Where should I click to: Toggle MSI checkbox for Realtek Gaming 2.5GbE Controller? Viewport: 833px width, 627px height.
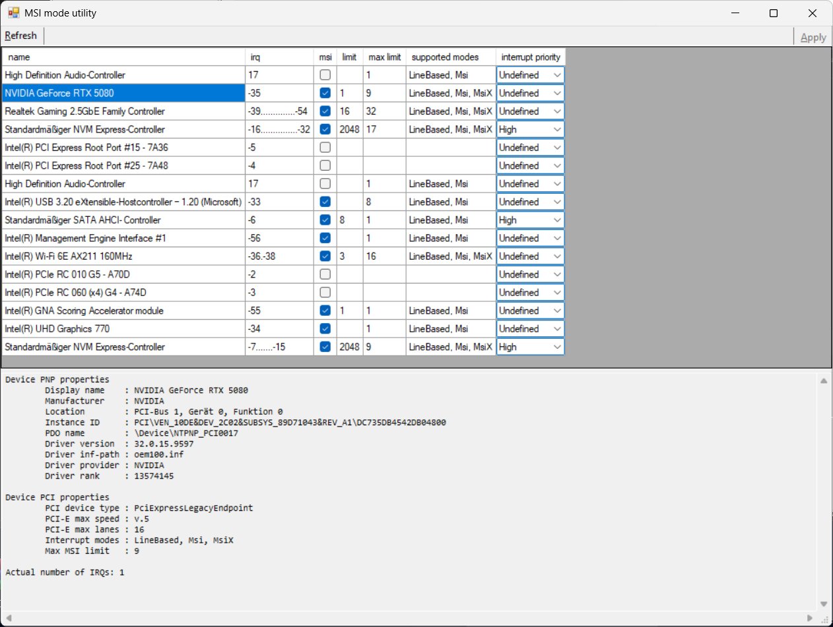coord(325,111)
